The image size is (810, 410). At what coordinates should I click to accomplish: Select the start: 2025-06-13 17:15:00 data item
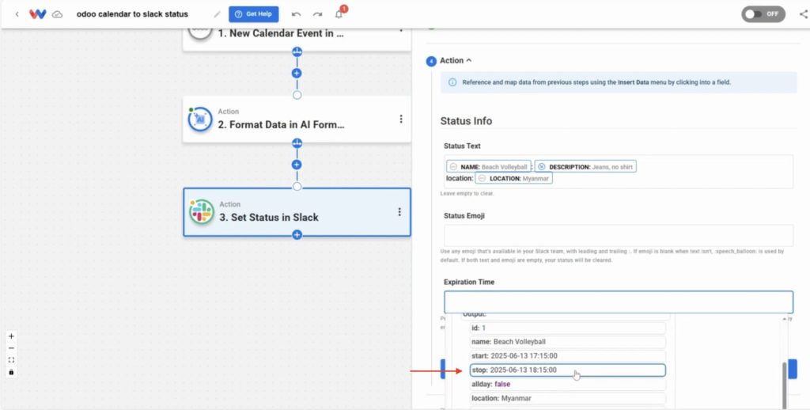(x=568, y=355)
